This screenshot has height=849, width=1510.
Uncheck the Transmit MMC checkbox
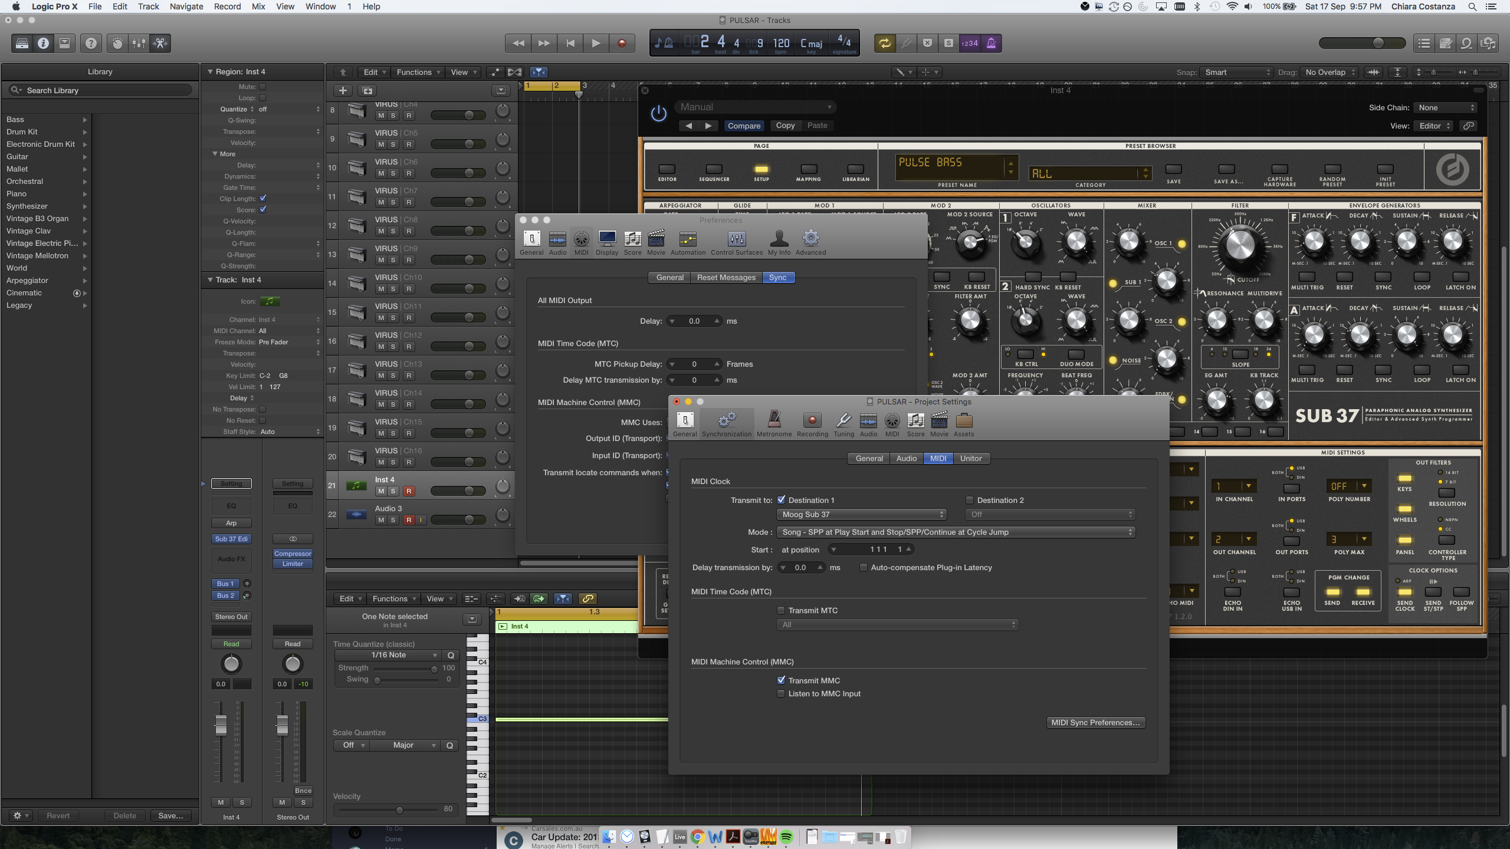tap(781, 680)
